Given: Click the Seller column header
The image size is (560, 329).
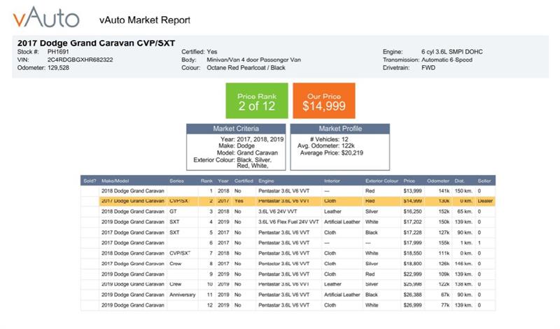Looking at the screenshot, I should pos(484,181).
